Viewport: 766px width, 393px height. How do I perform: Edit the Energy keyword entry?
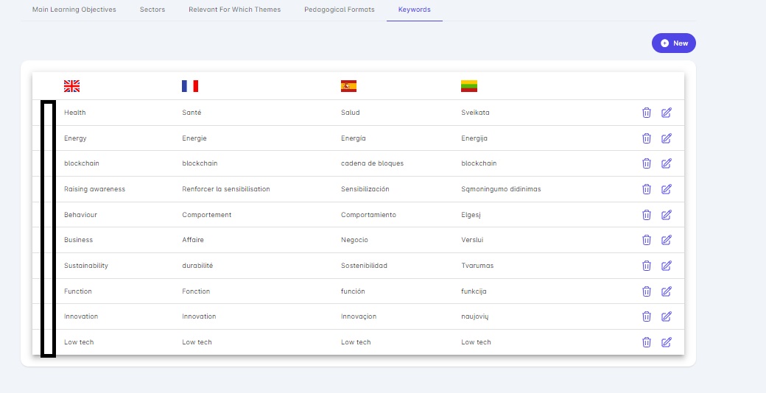[x=667, y=138]
